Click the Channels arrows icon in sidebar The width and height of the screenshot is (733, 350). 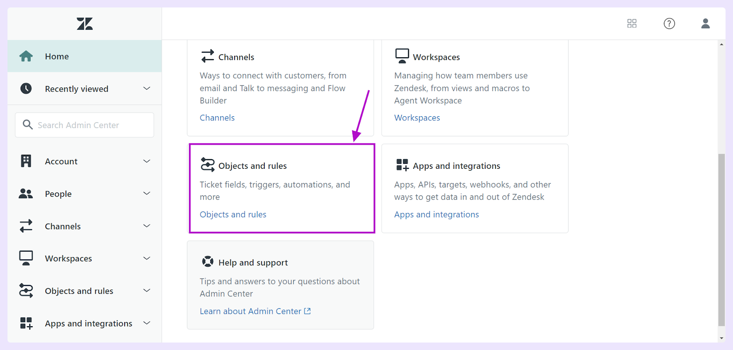(26, 226)
